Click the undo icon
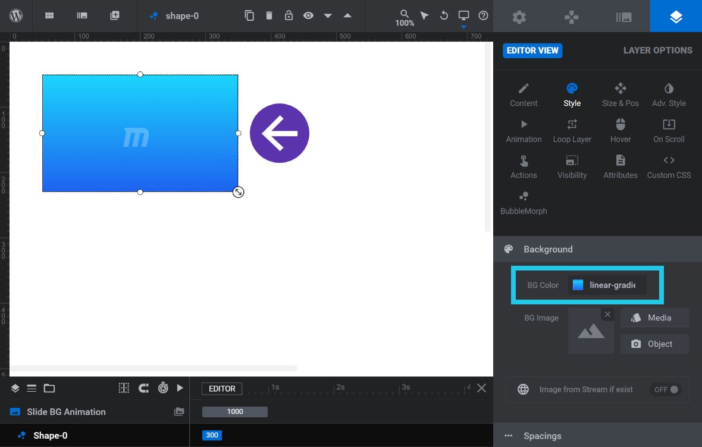This screenshot has width=702, height=447. pyautogui.click(x=444, y=15)
